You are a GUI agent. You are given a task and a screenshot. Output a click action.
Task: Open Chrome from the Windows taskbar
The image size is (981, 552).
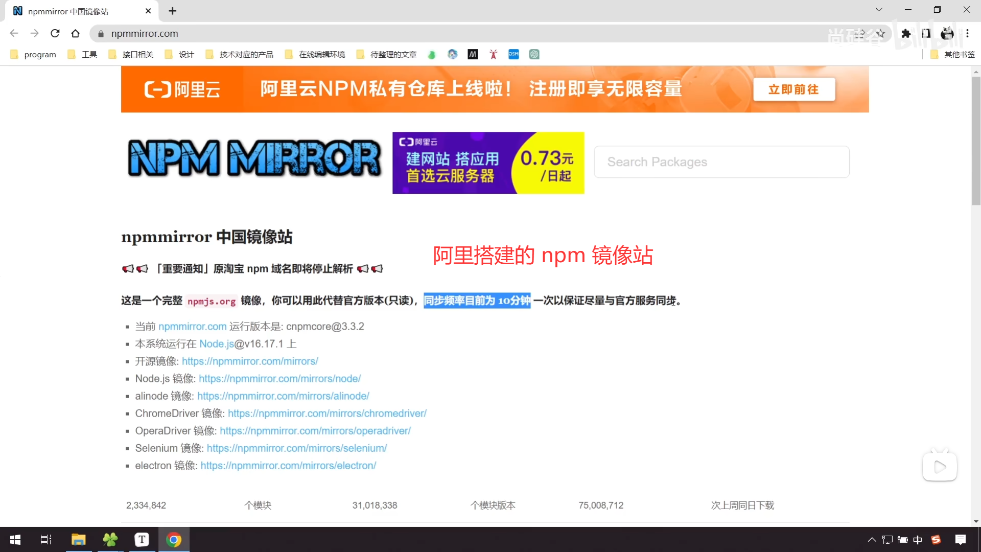tap(174, 540)
